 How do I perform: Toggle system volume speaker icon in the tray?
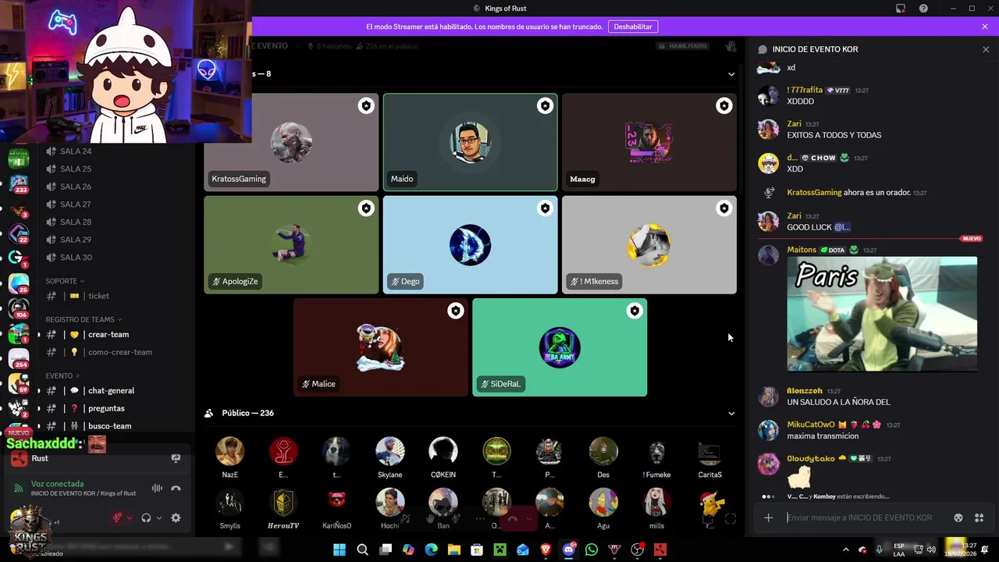point(931,550)
